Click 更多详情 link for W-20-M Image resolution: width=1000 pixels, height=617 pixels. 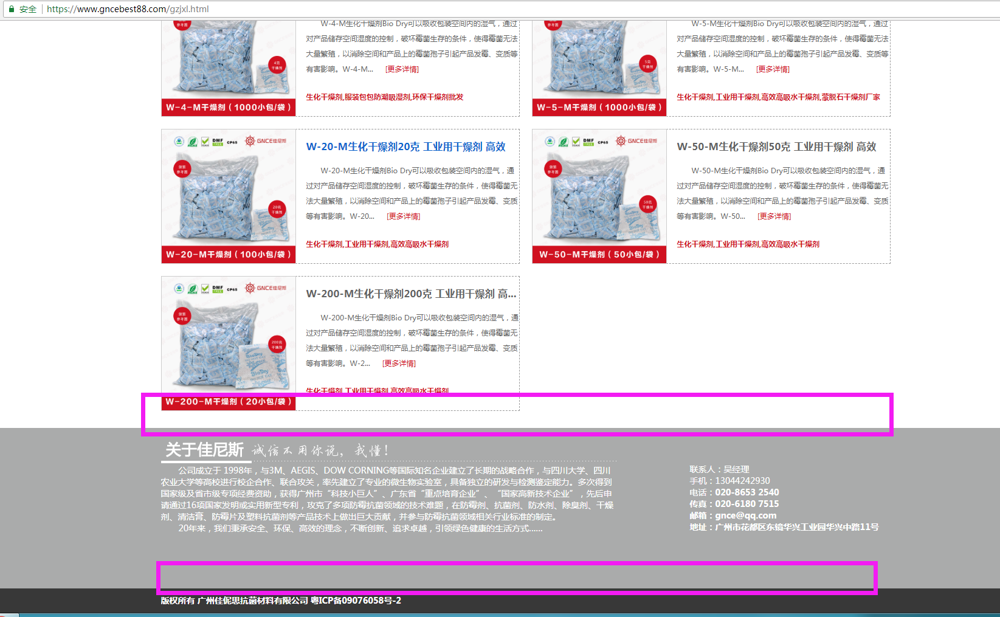pos(403,216)
